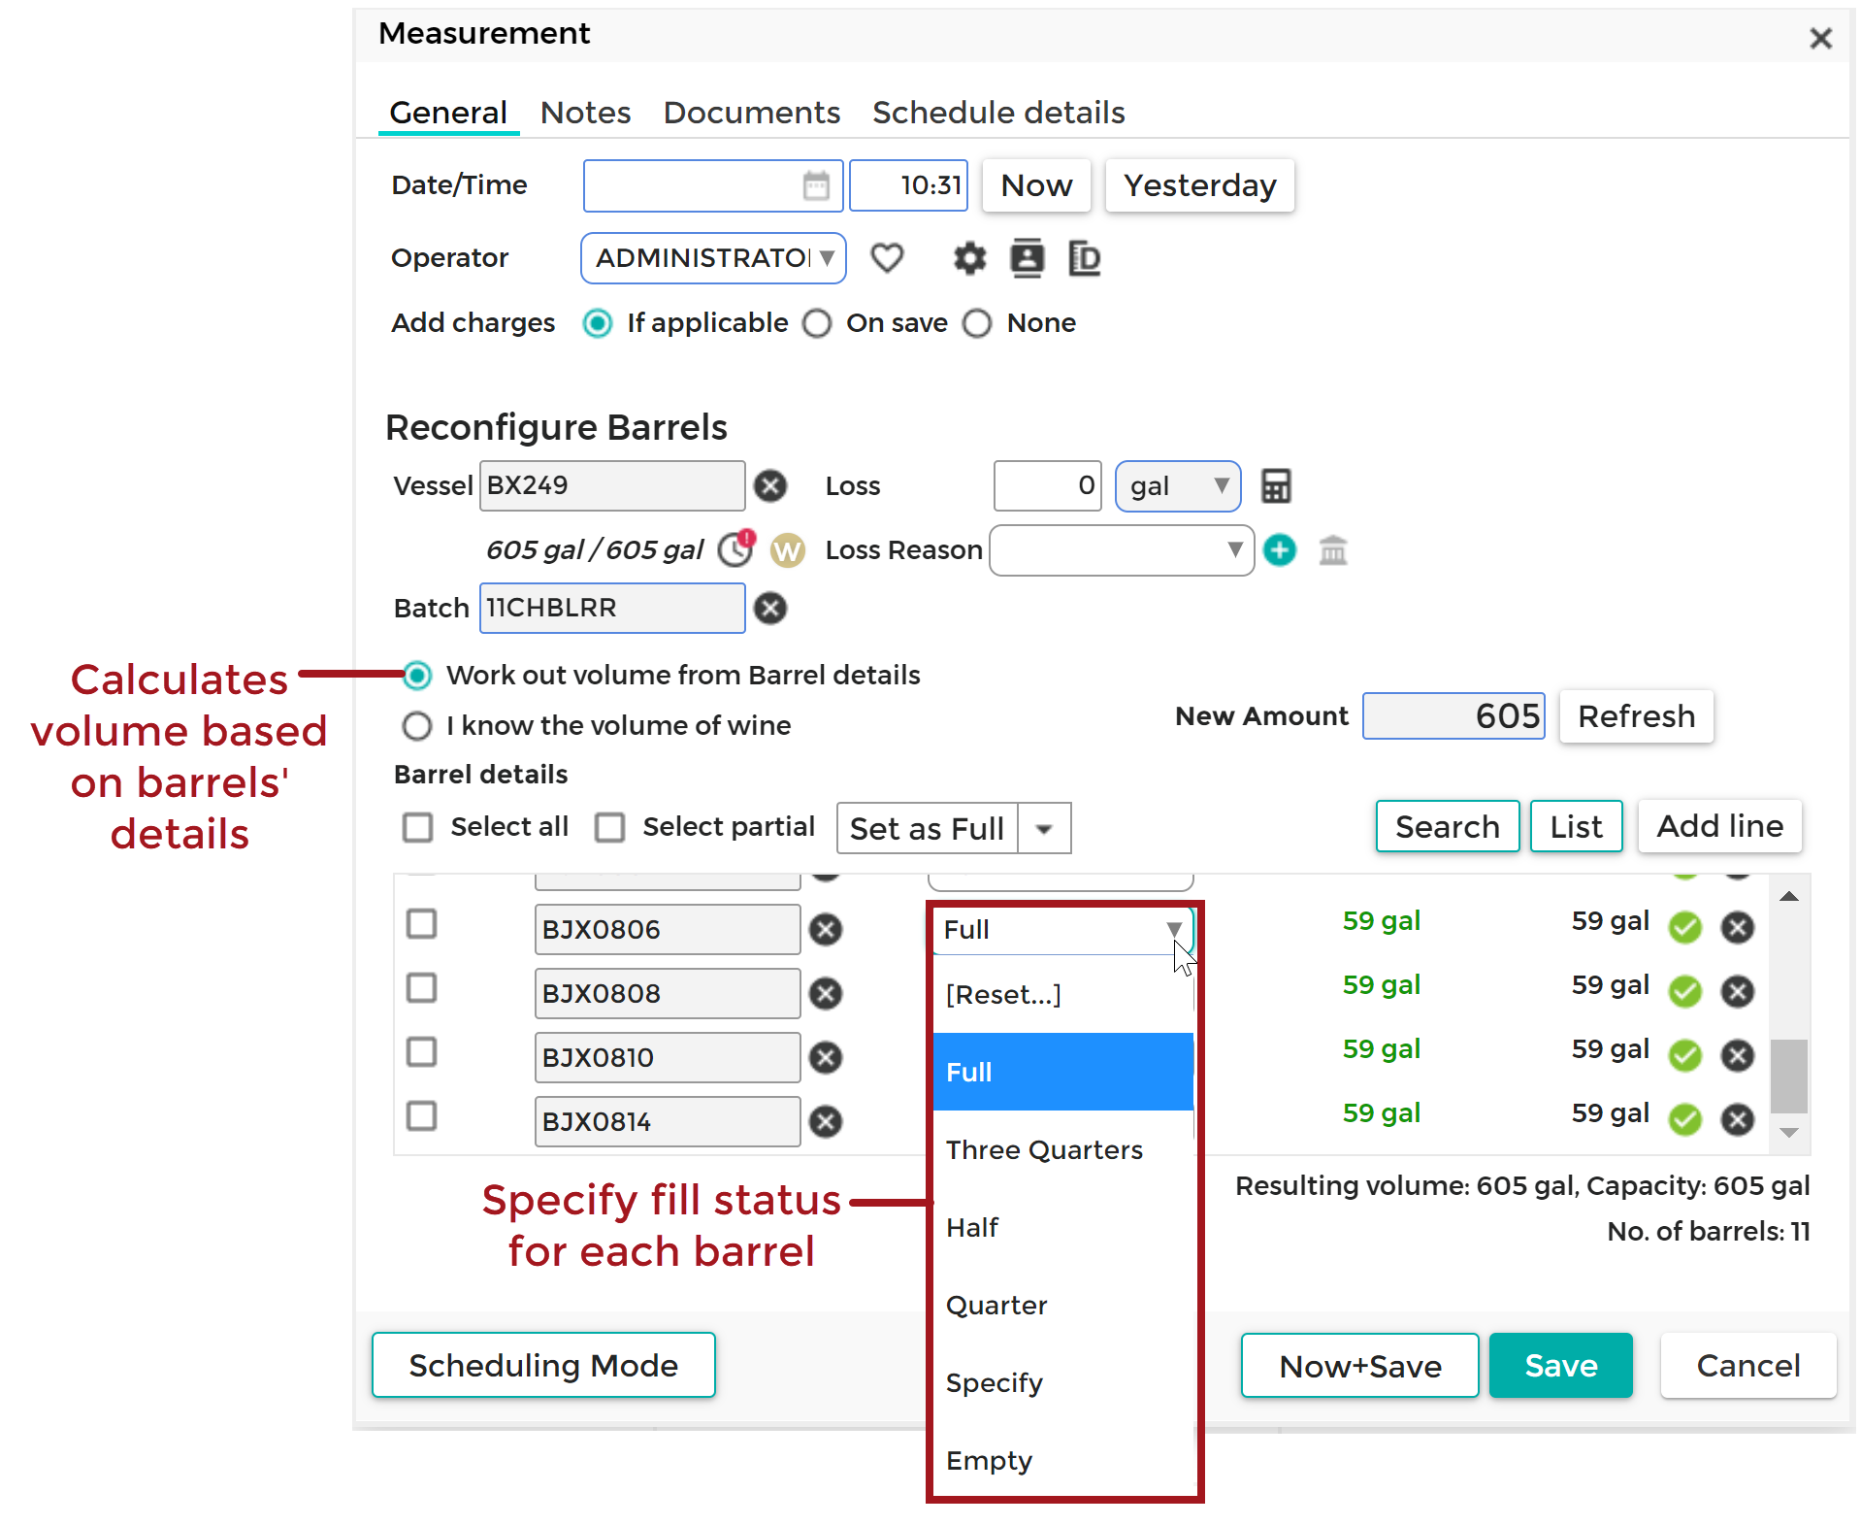Screen dimensions: 1861x1525
Task: Open vessel history via the clock icon
Action: 735,548
